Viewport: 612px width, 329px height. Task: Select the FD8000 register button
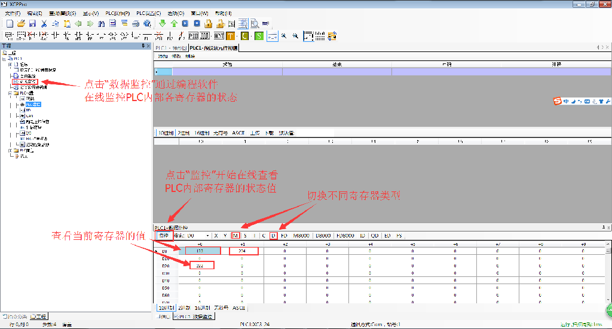pyautogui.click(x=345, y=236)
